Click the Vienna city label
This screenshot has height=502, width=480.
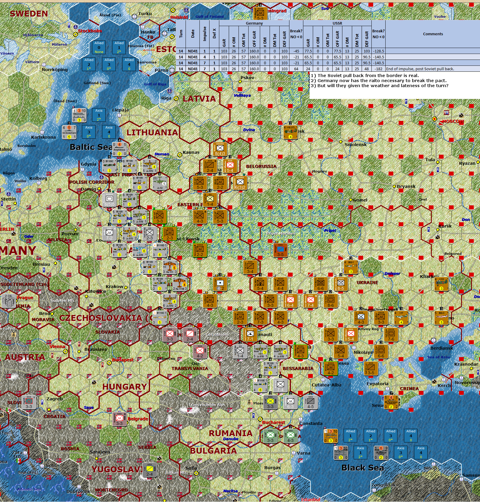click(x=57, y=346)
